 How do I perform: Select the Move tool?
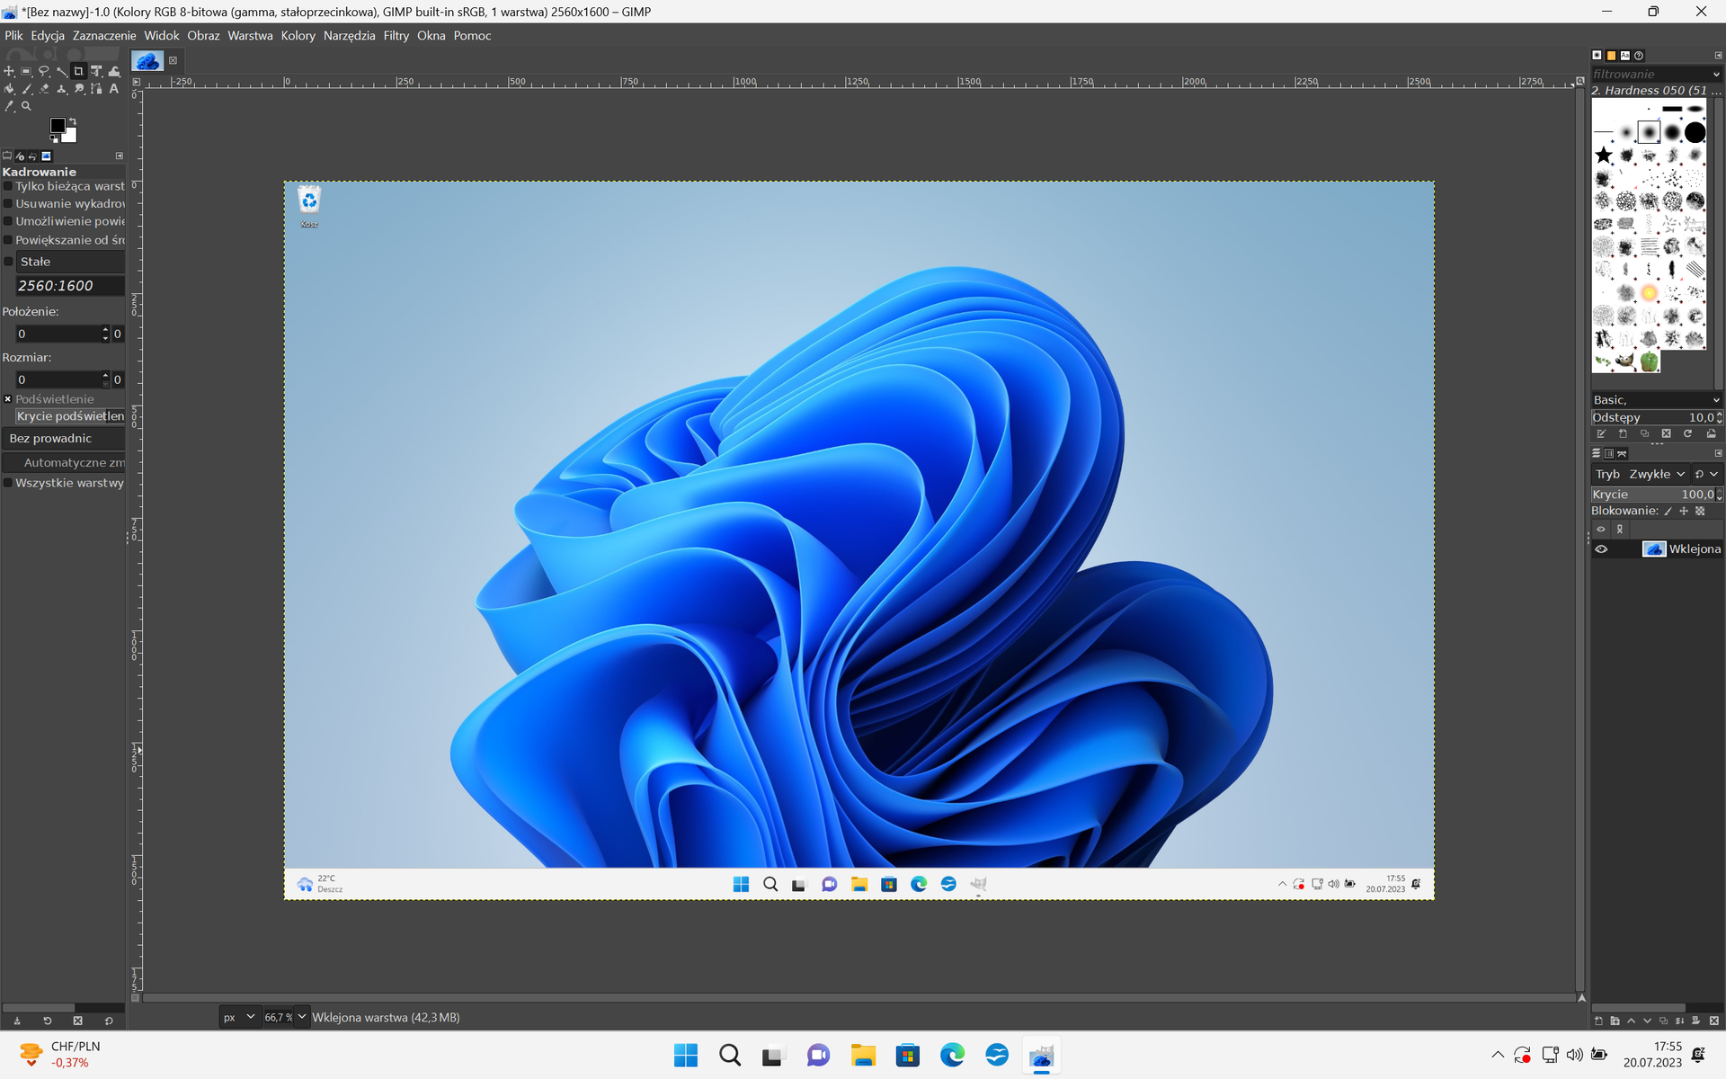point(9,71)
